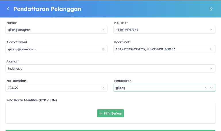Focus the No. Identitas input
This screenshot has width=221, height=131.
pyautogui.click(x=53, y=88)
